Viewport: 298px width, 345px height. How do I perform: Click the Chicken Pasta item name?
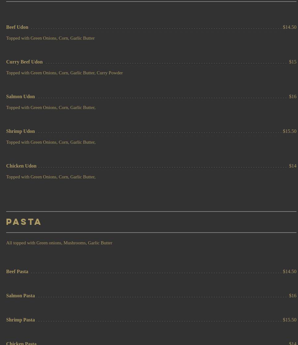[x=21, y=343]
